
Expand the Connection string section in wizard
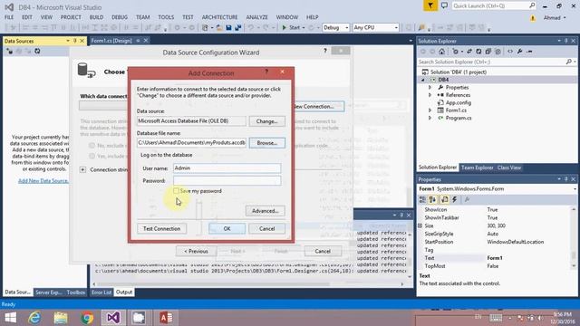(82, 169)
